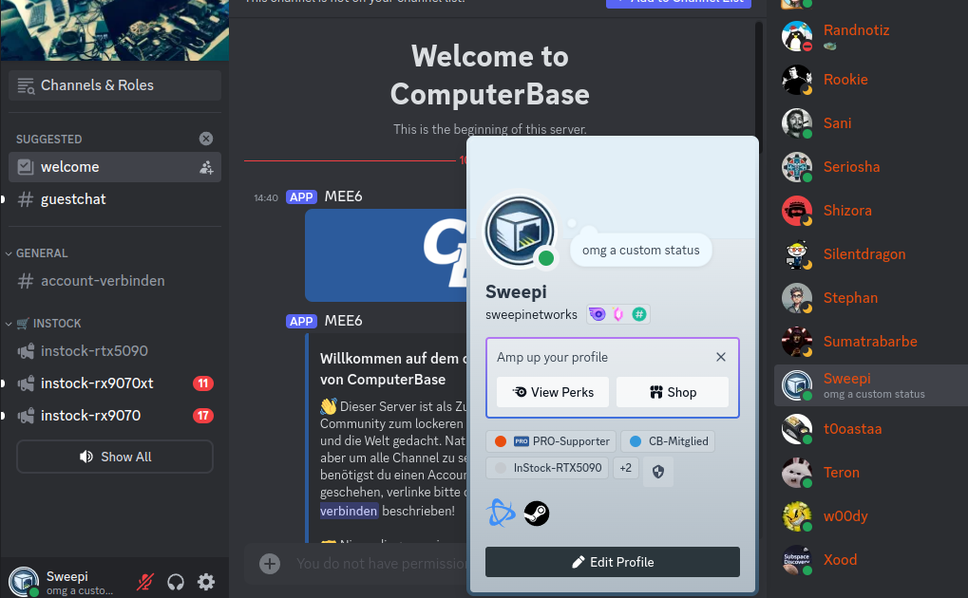Click the View Perks button
This screenshot has width=968, height=598.
pyautogui.click(x=553, y=392)
